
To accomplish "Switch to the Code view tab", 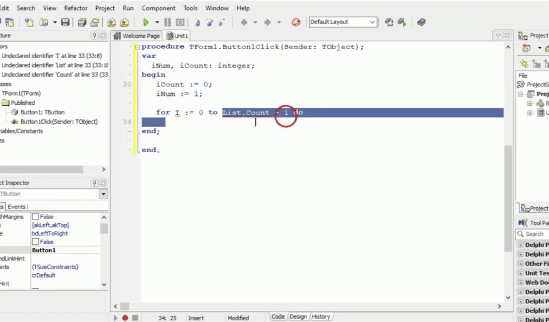I will point(278,317).
